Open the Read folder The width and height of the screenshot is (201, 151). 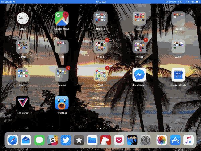coord(62,47)
